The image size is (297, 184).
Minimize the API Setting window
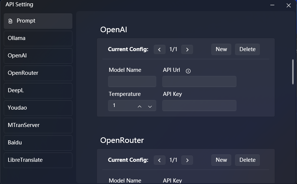click(x=272, y=5)
